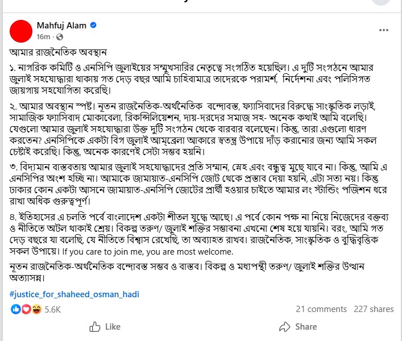Click the red profile picture of Mahfuj Alam

pyautogui.click(x=22, y=31)
